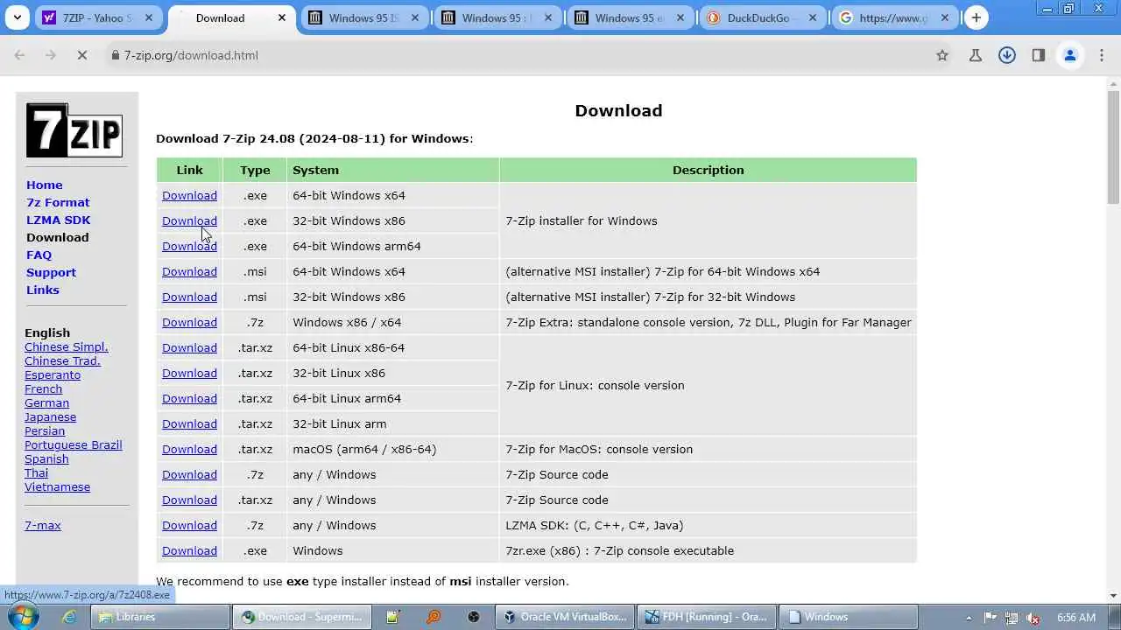Image resolution: width=1121 pixels, height=630 pixels.
Task: Download MSI installer for 64-bit Windows x64
Action: click(x=189, y=271)
